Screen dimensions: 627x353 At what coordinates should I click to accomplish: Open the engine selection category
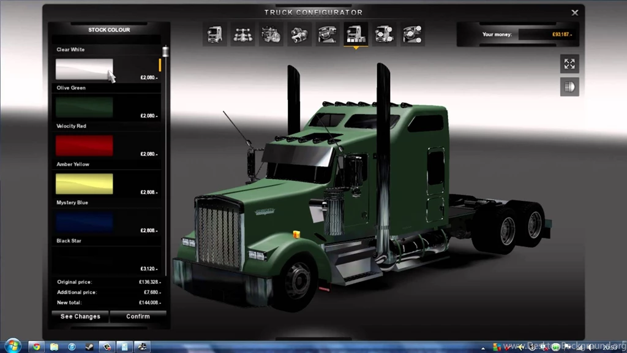(x=271, y=34)
